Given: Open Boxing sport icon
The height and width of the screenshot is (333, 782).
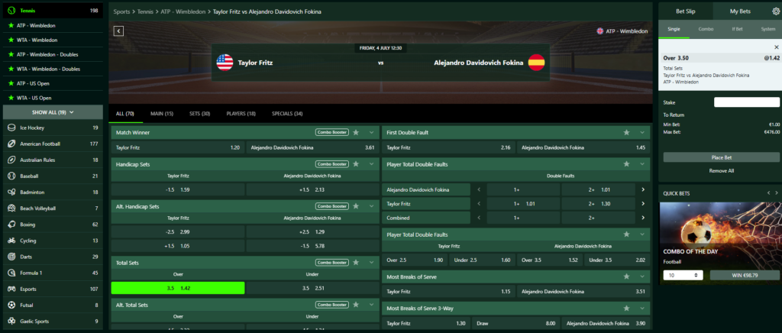Looking at the screenshot, I should click(x=11, y=225).
